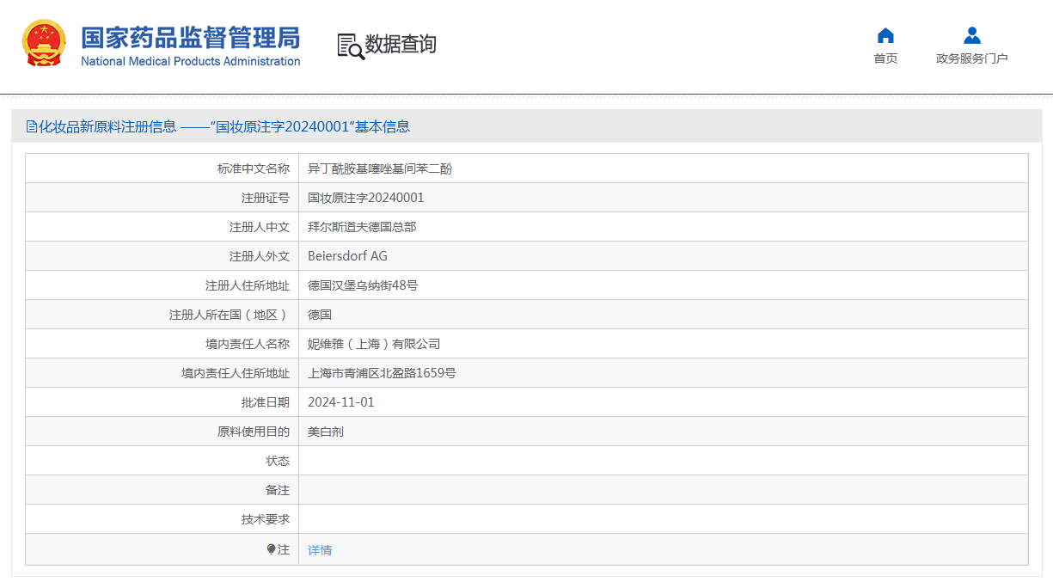
Task: Click the 首页 house icon
Action: [885, 35]
